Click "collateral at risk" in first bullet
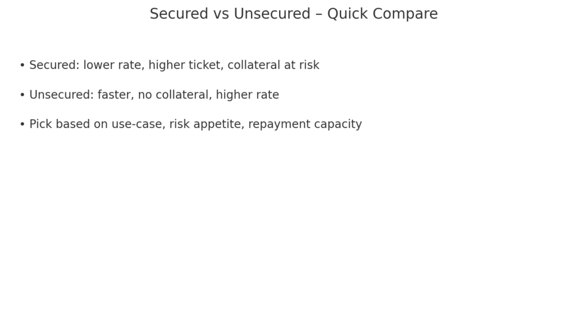588x327 pixels. 273,65
